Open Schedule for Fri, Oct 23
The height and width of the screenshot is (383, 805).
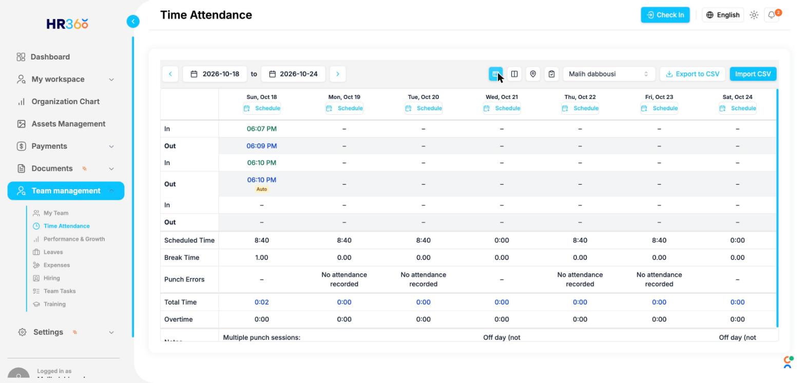pyautogui.click(x=659, y=108)
